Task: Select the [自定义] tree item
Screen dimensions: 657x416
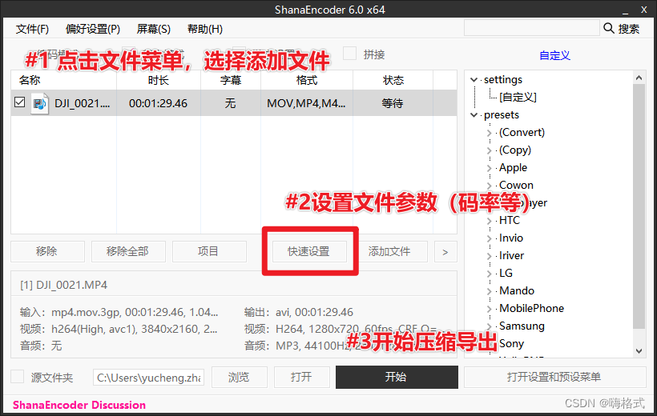Action: pyautogui.click(x=518, y=97)
